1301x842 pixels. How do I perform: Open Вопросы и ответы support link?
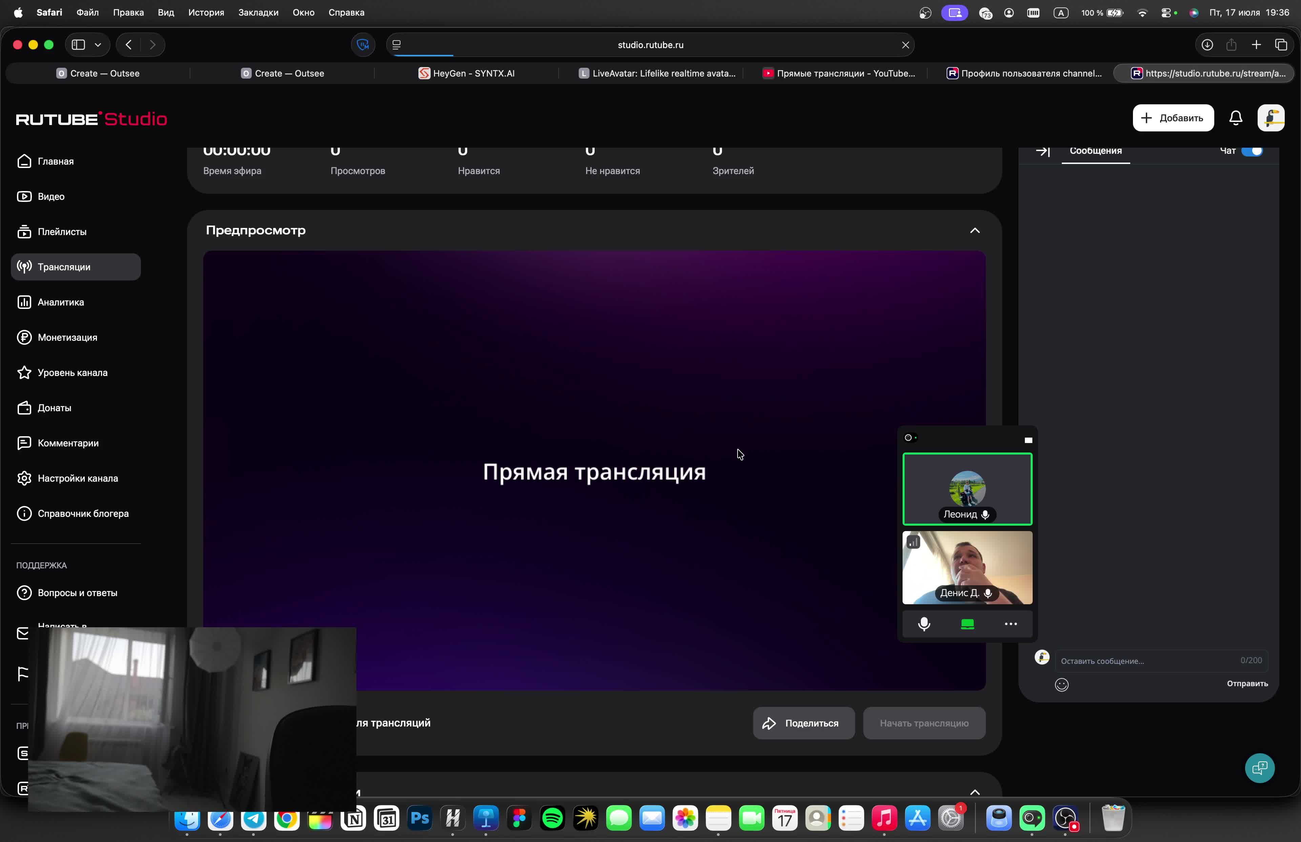[76, 593]
